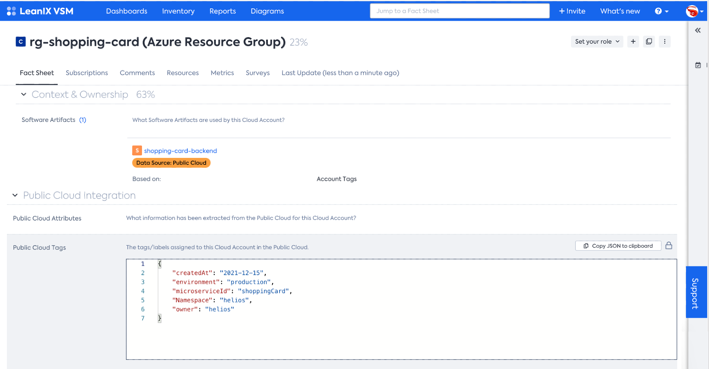Collapse the right side panel chevrons
Viewport: 709px width, 369px height.
(698, 31)
